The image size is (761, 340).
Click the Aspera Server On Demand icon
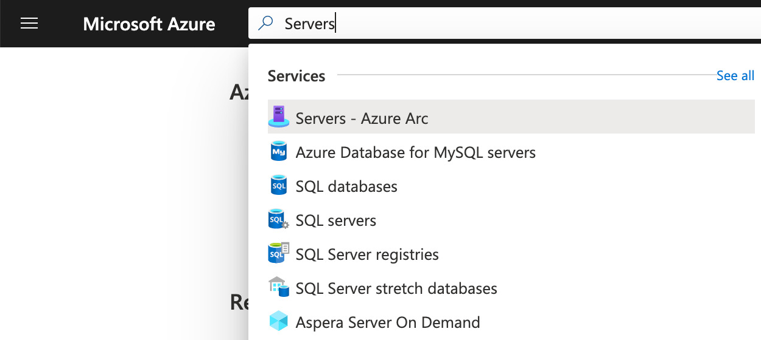279,321
